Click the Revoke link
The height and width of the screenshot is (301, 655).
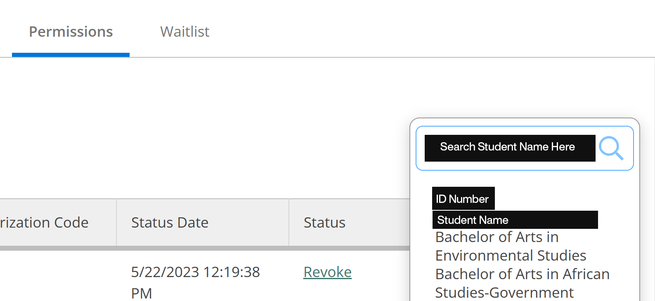327,272
